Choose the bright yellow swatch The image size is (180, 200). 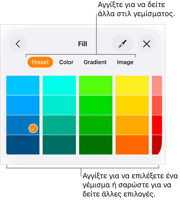pyautogui.click(x=132, y=85)
